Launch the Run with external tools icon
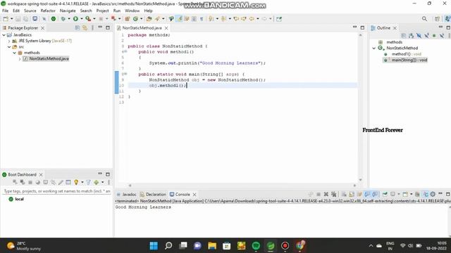The width and height of the screenshot is (451, 253). point(88,19)
